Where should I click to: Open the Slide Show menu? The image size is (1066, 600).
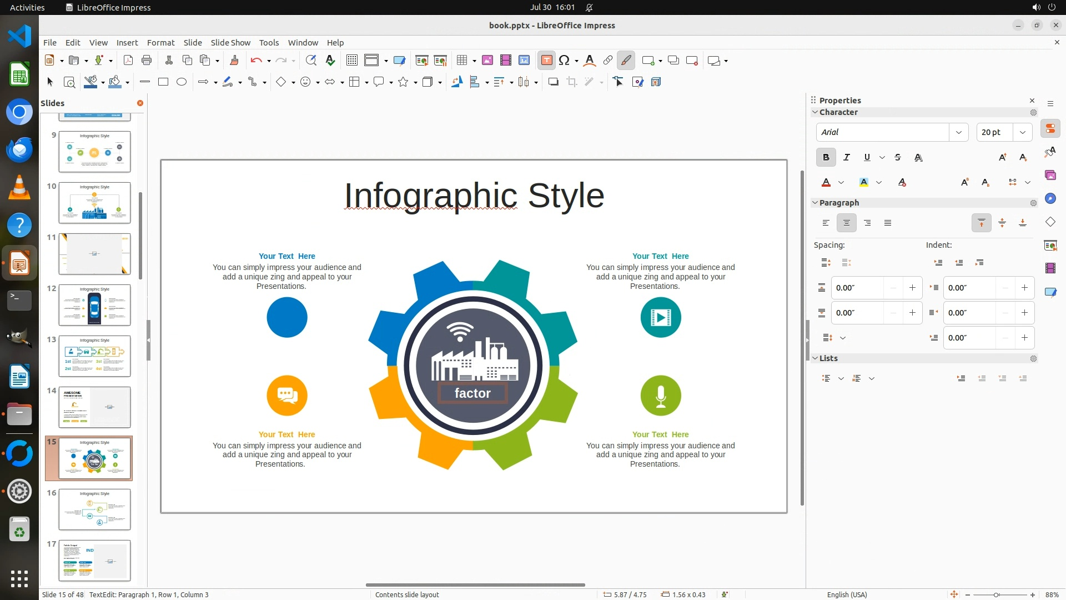point(230,43)
